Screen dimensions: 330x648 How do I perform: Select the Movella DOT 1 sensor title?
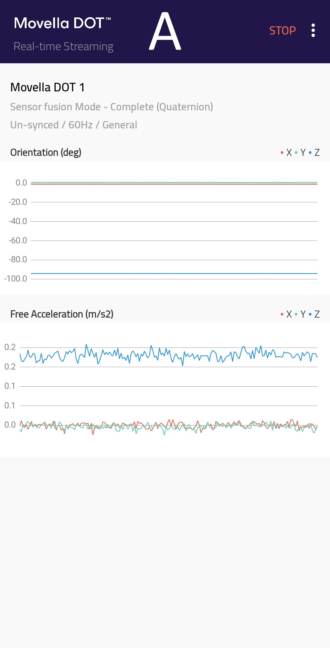tap(47, 87)
